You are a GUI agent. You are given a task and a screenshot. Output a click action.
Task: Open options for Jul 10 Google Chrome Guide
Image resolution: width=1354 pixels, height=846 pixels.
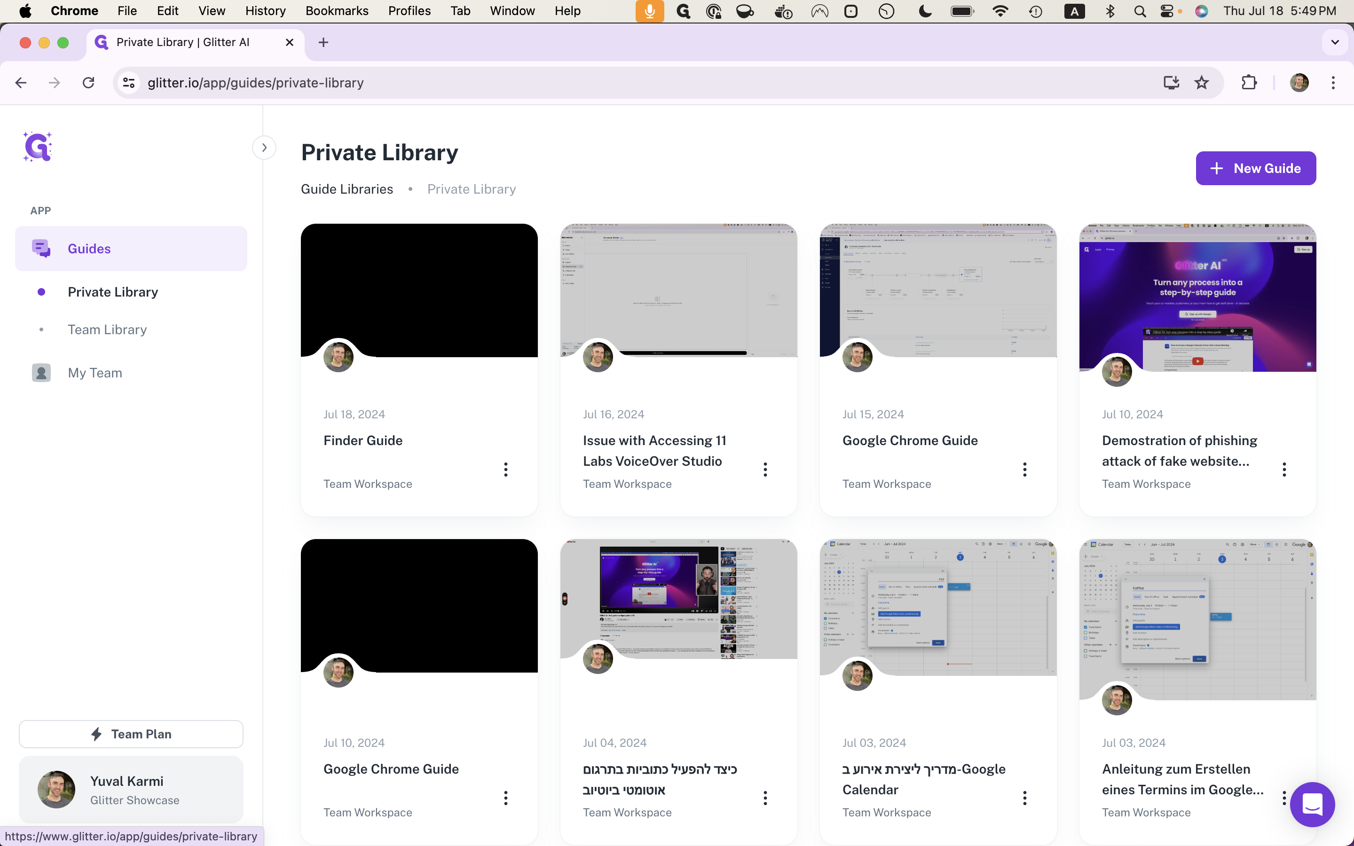[506, 798]
